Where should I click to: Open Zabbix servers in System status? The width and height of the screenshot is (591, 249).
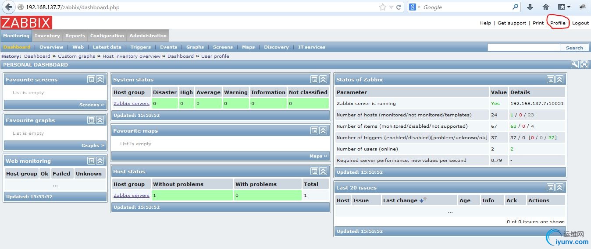tap(132, 104)
